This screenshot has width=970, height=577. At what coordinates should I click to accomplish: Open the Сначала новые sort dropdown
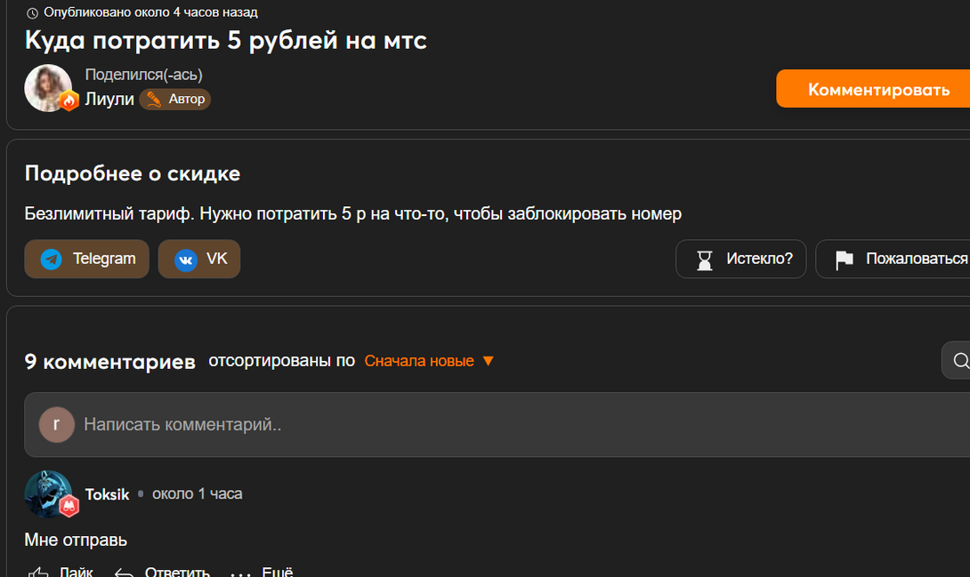point(429,361)
